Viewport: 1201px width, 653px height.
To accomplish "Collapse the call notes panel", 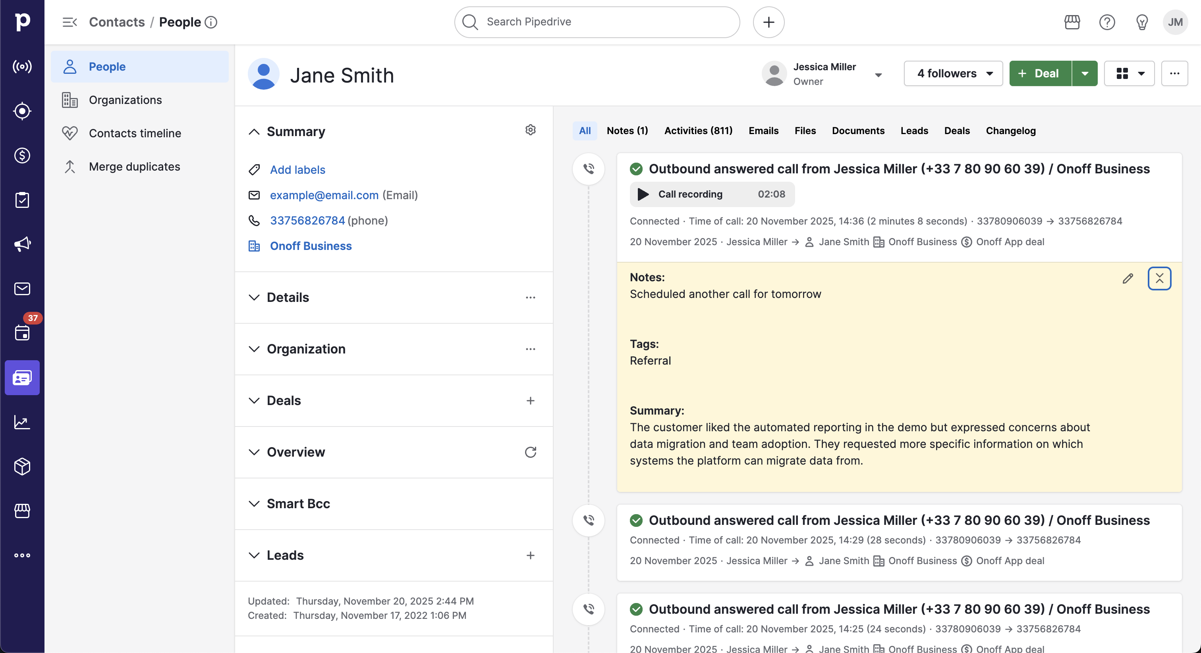I will (x=1160, y=278).
